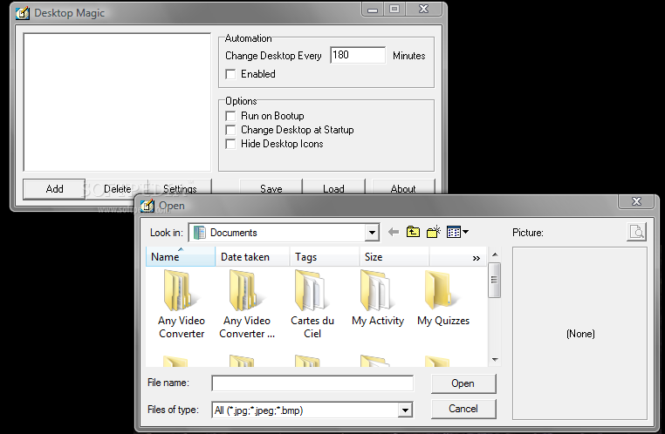Select the 'Any Video Converter ...' truncated folder
Viewport: 665px width, 434px height.
pos(247,304)
